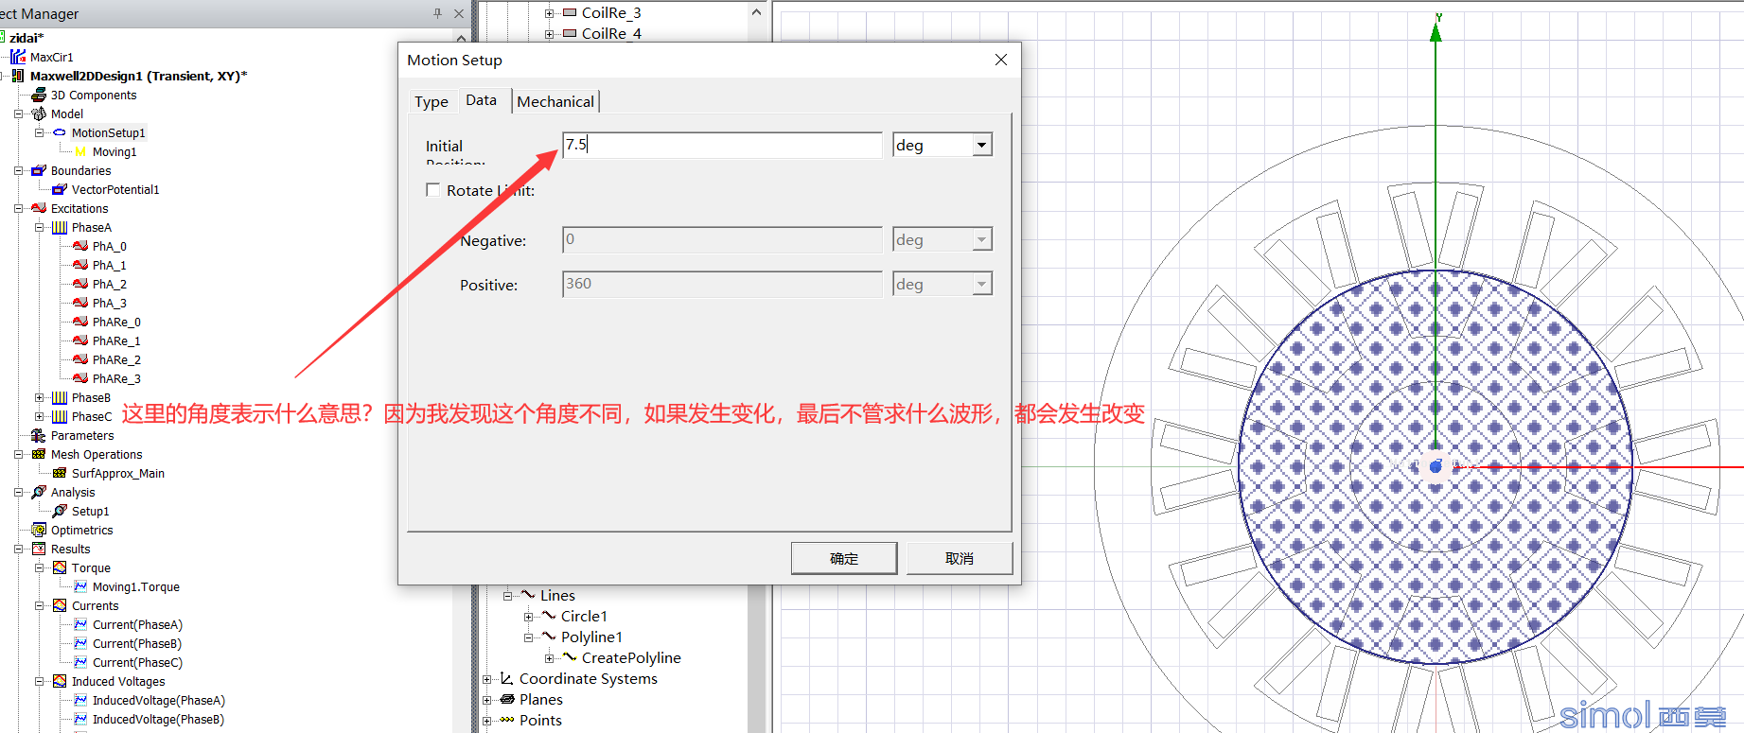Click the PhaseA winding icon

pyautogui.click(x=60, y=227)
